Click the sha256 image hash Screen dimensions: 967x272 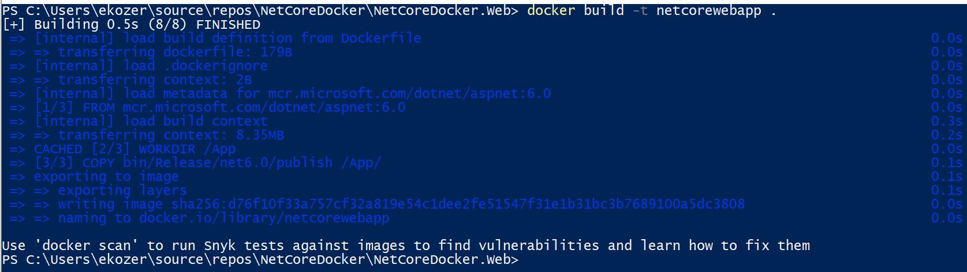point(458,204)
